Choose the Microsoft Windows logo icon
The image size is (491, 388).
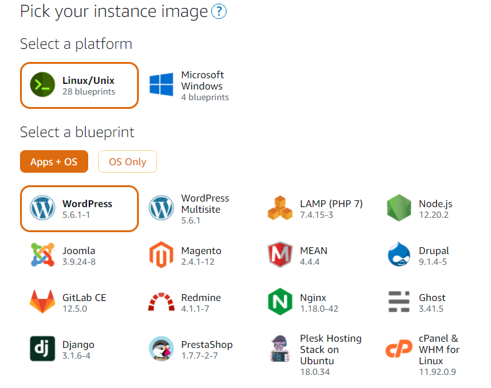161,85
